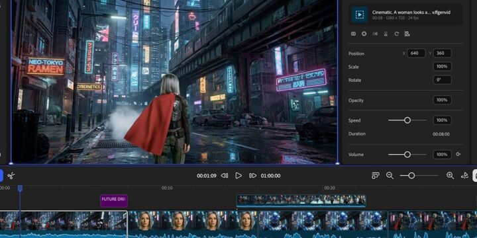Viewport: 477px width, 238px height.
Task: Play the timeline preview
Action: [238, 175]
